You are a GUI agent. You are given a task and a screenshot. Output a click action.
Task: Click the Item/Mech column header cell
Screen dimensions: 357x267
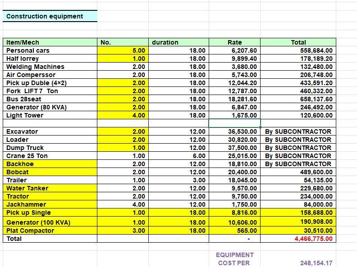pyautogui.click(x=50, y=42)
